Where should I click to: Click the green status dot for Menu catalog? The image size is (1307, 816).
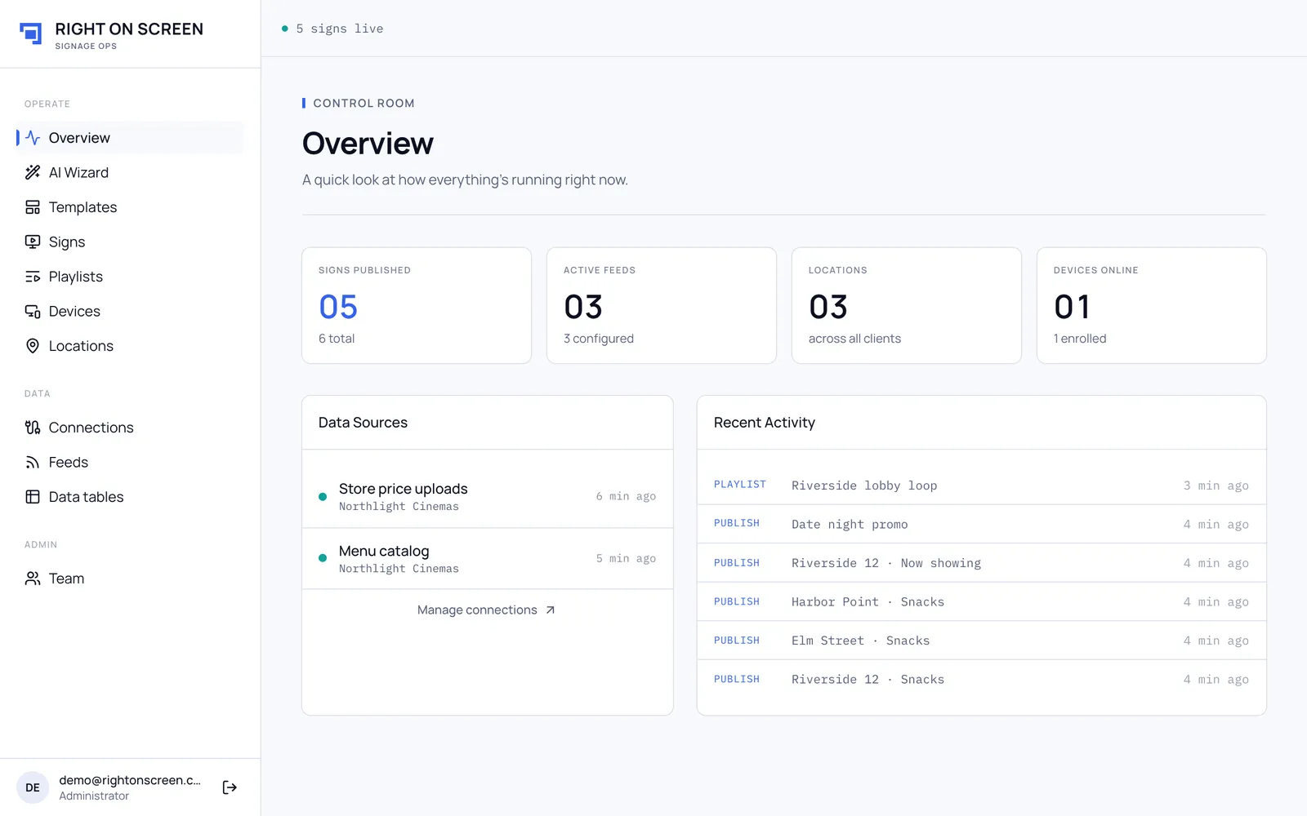point(323,558)
